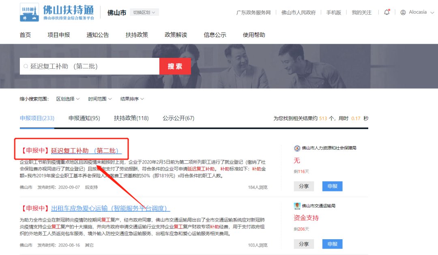Click the user avatar icon beside Alocasia
The width and height of the screenshot is (438, 255).
(x=403, y=12)
